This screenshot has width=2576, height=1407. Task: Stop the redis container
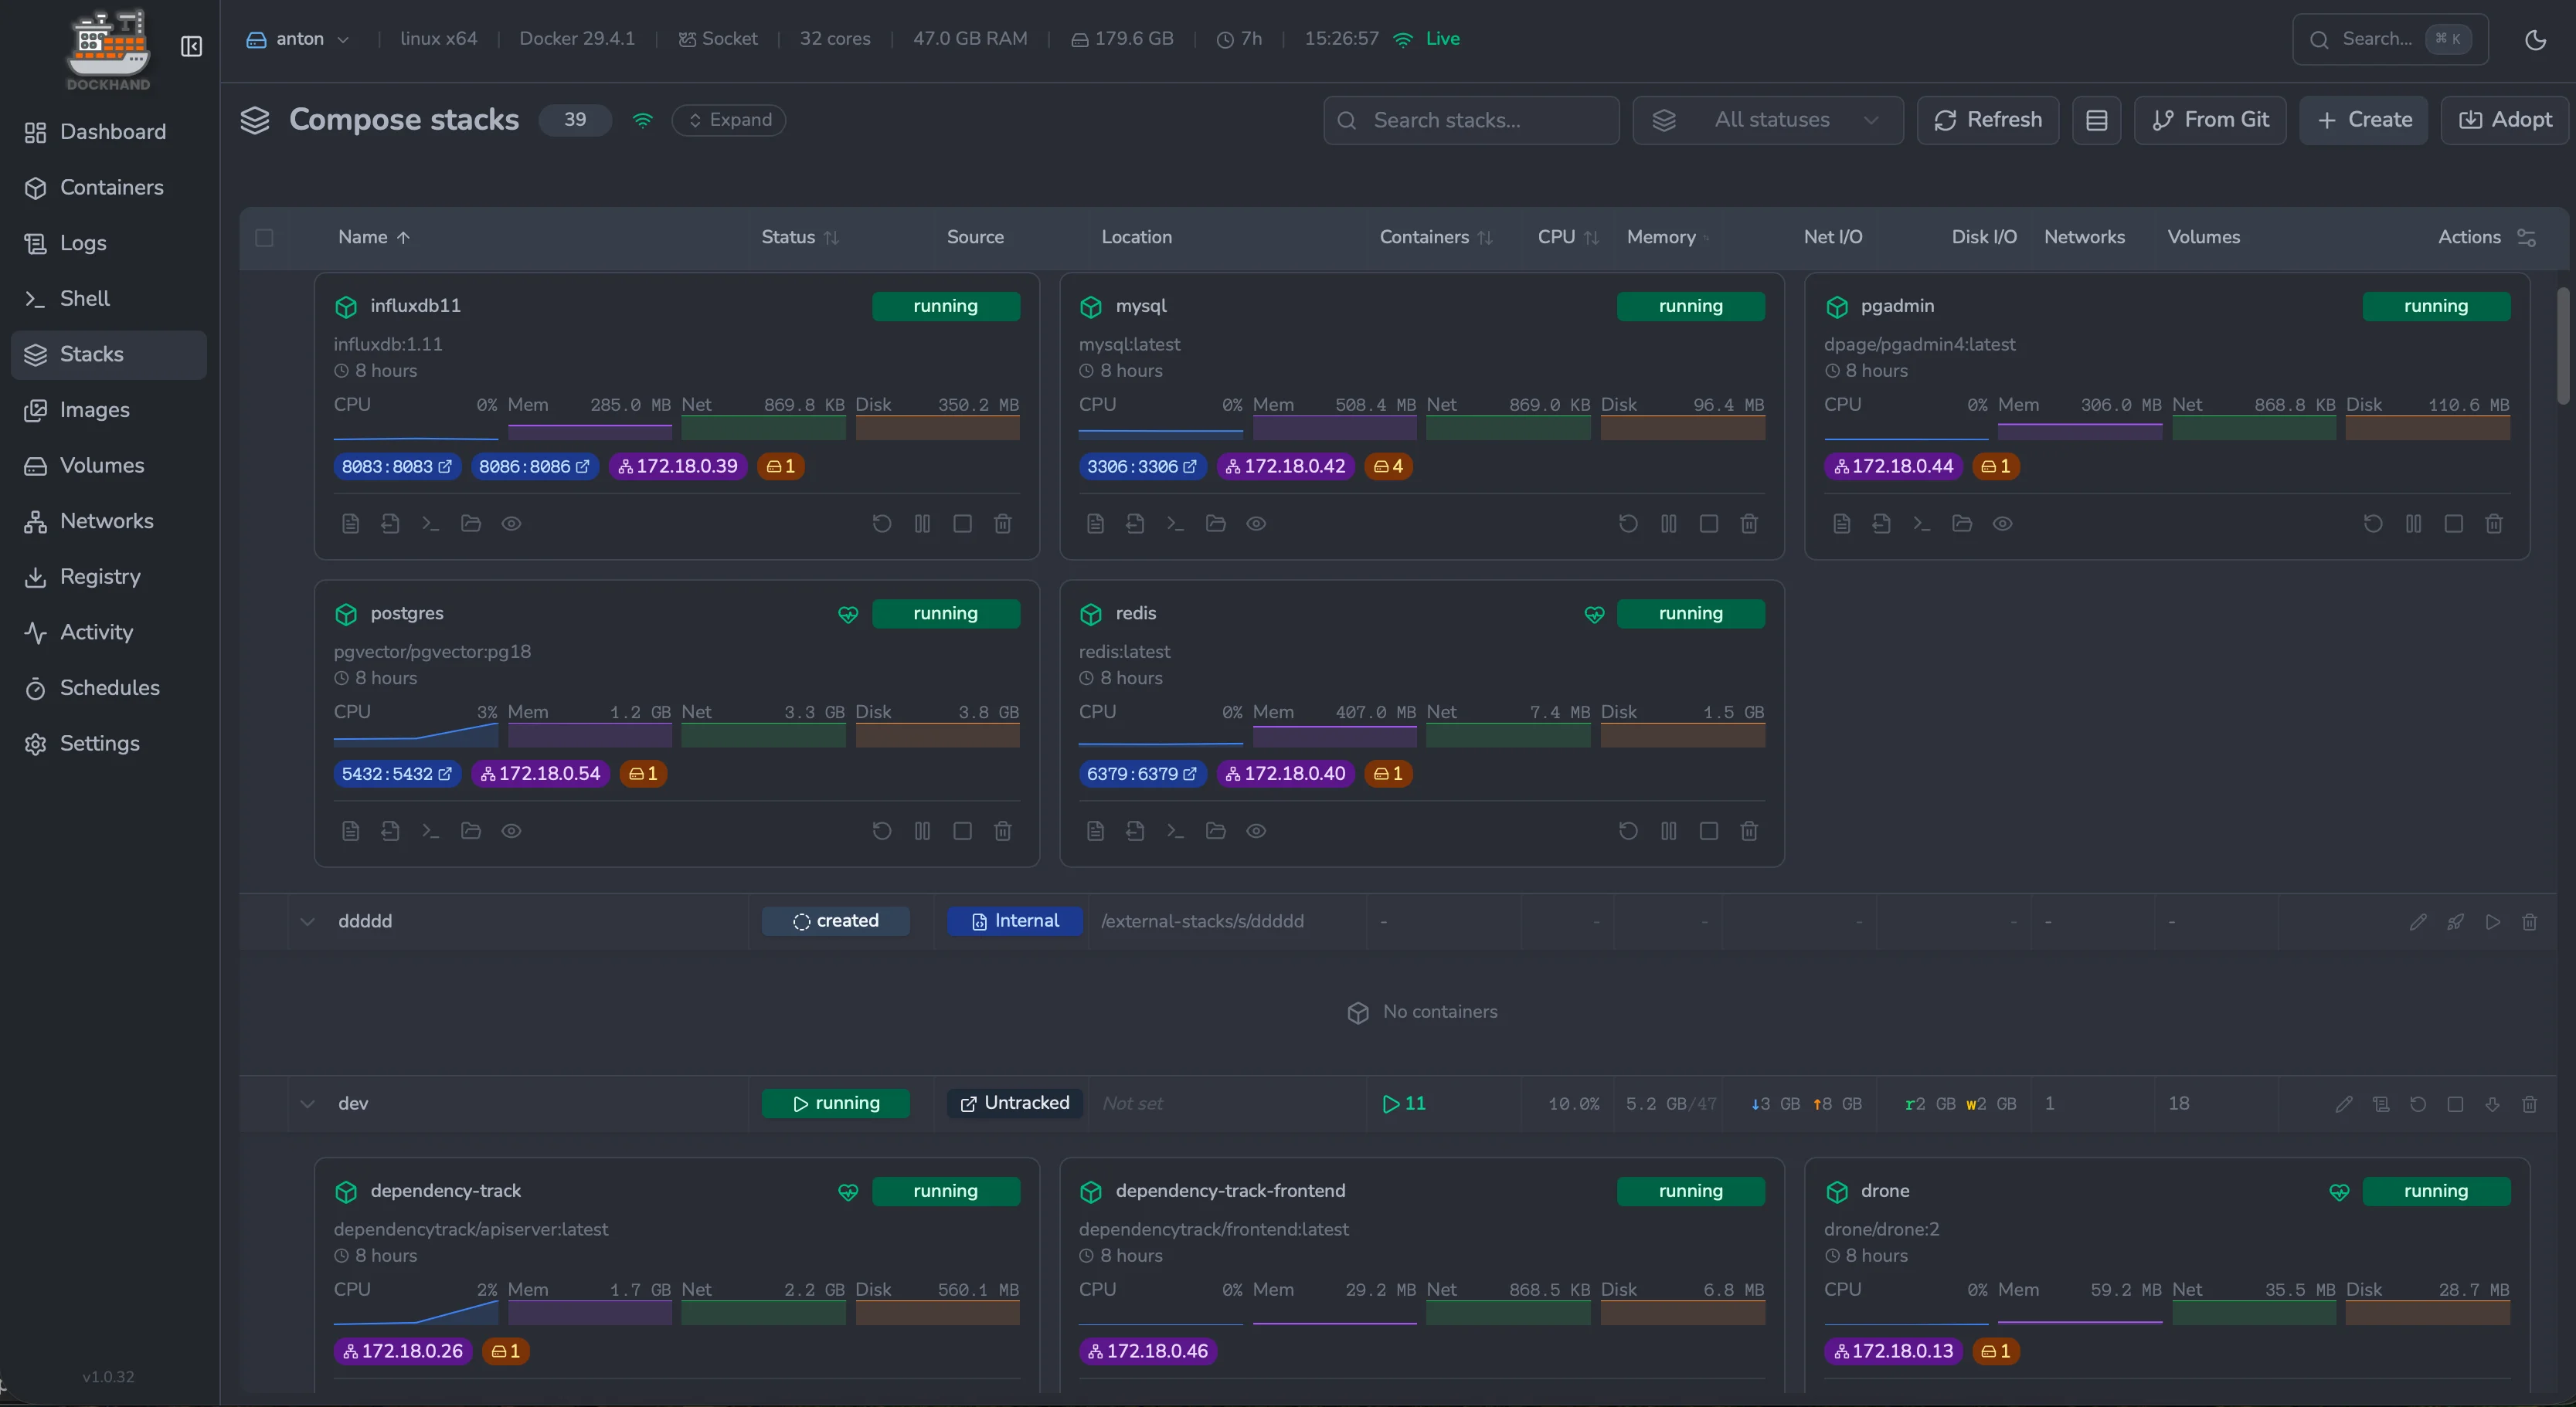pyautogui.click(x=1709, y=832)
